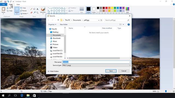Select the Color 1 black swatch

88,9
